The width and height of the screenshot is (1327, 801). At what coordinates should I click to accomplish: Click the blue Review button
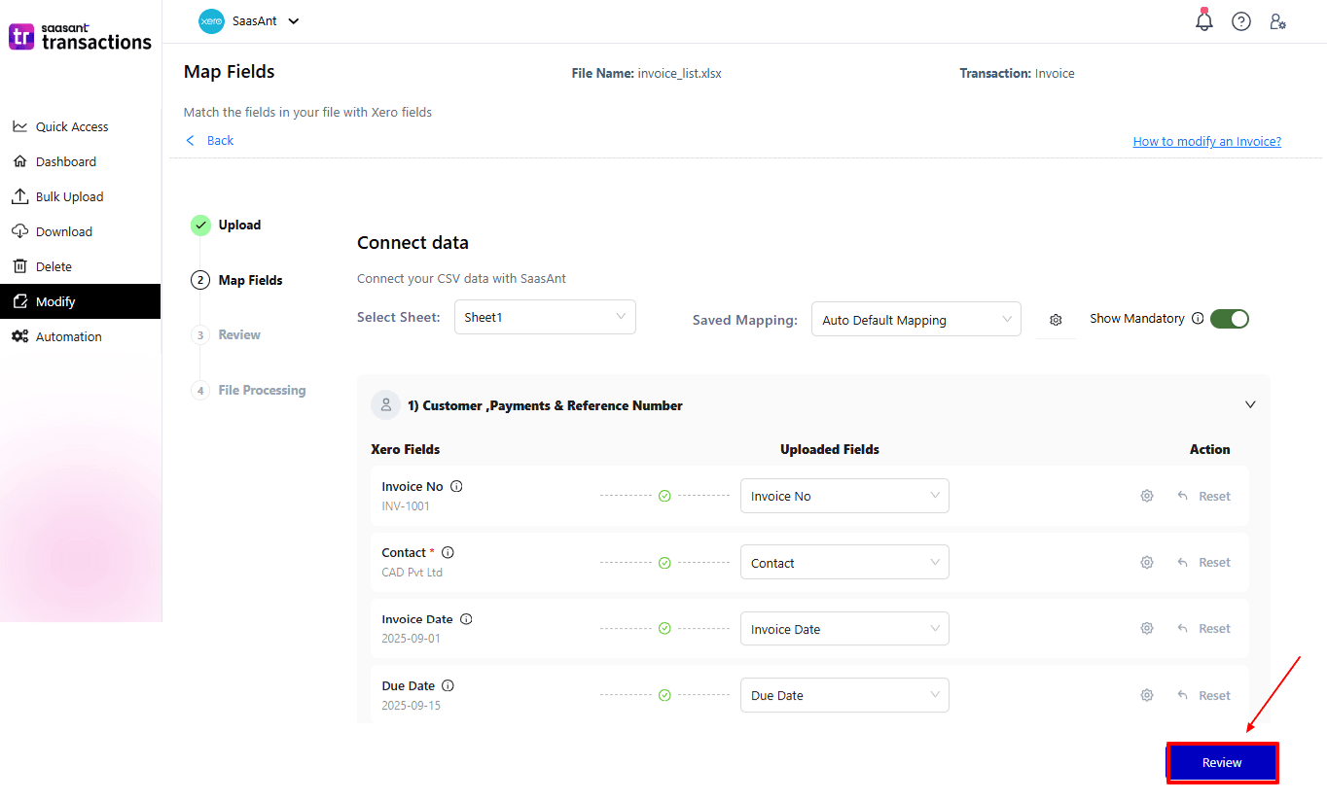(1221, 763)
